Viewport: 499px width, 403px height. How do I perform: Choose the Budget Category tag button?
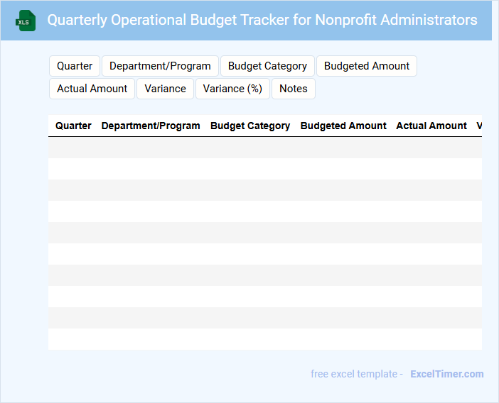tap(267, 66)
